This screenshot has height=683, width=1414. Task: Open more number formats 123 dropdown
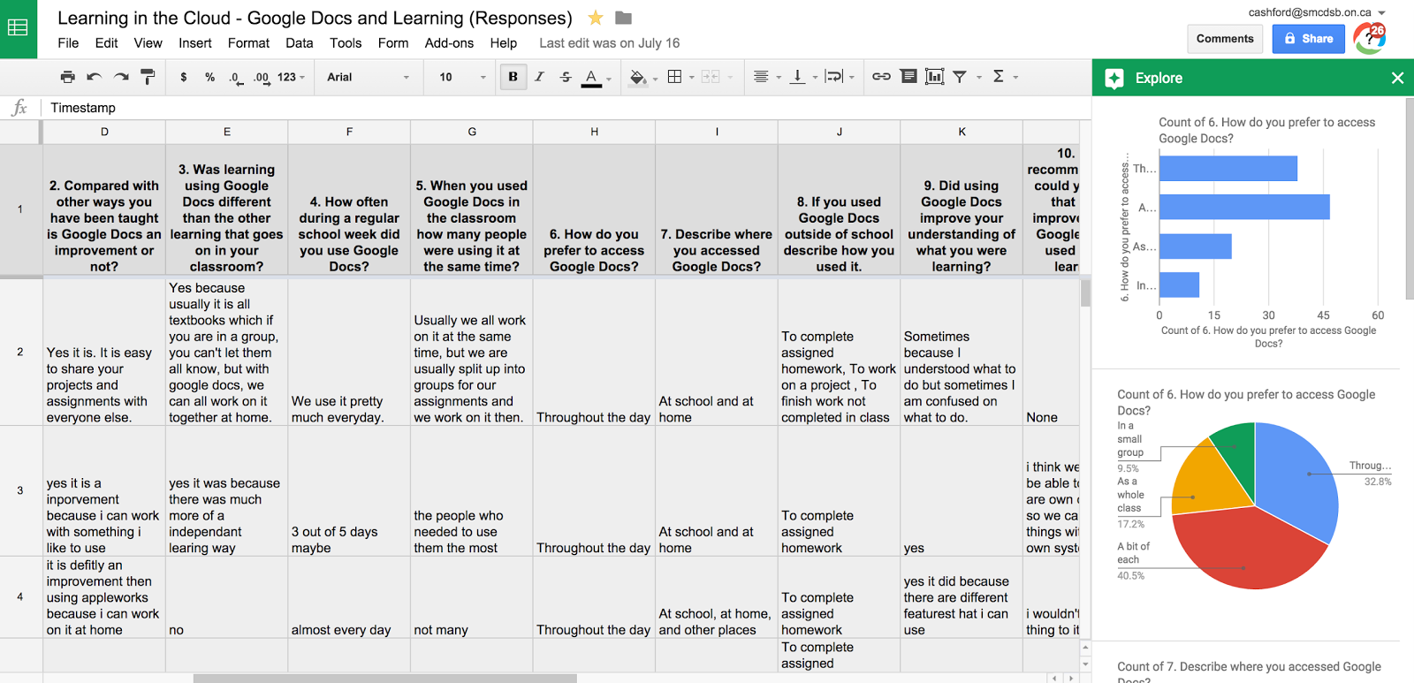pos(291,77)
